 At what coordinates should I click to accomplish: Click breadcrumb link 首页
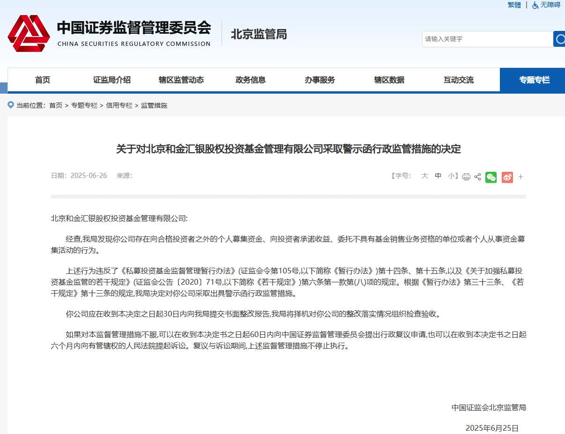56,105
